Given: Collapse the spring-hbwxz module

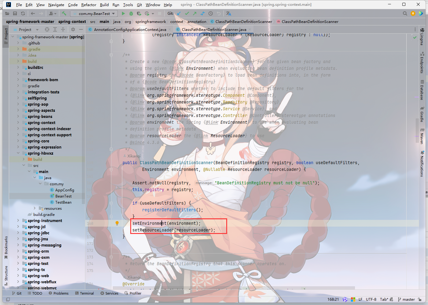Looking at the screenshot, I should 18,153.
